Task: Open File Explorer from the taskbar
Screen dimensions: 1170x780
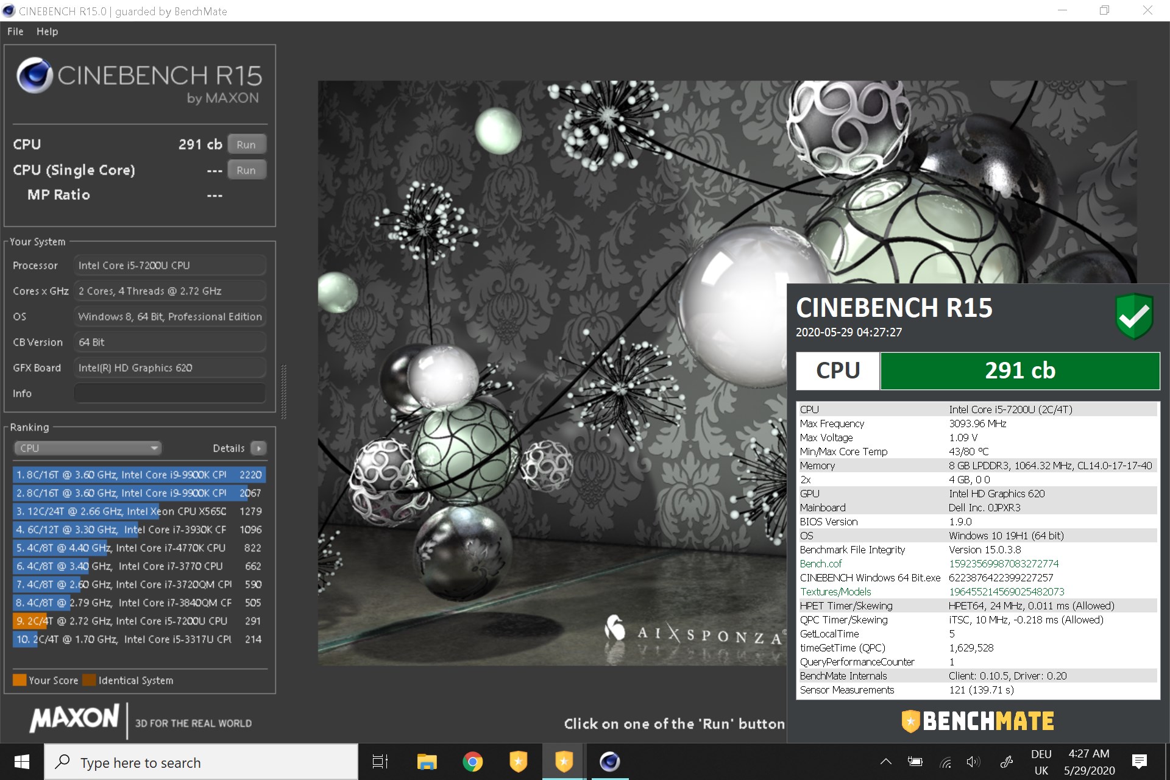Action: click(x=427, y=762)
